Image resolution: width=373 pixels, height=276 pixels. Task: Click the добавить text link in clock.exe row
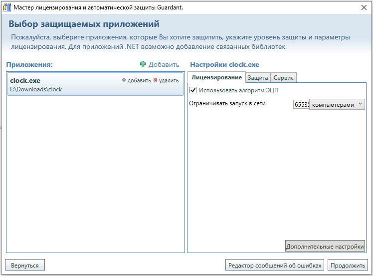click(x=139, y=80)
